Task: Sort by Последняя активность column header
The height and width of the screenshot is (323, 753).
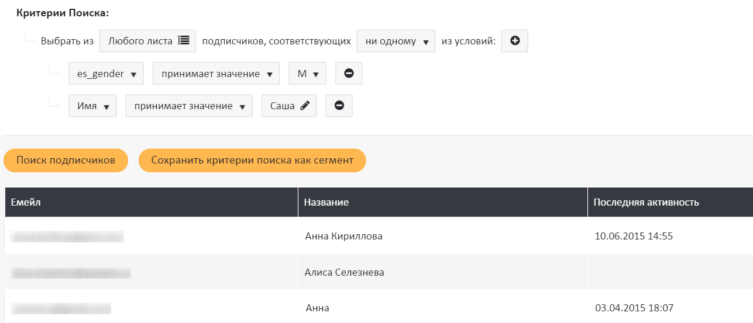Action: click(x=646, y=202)
